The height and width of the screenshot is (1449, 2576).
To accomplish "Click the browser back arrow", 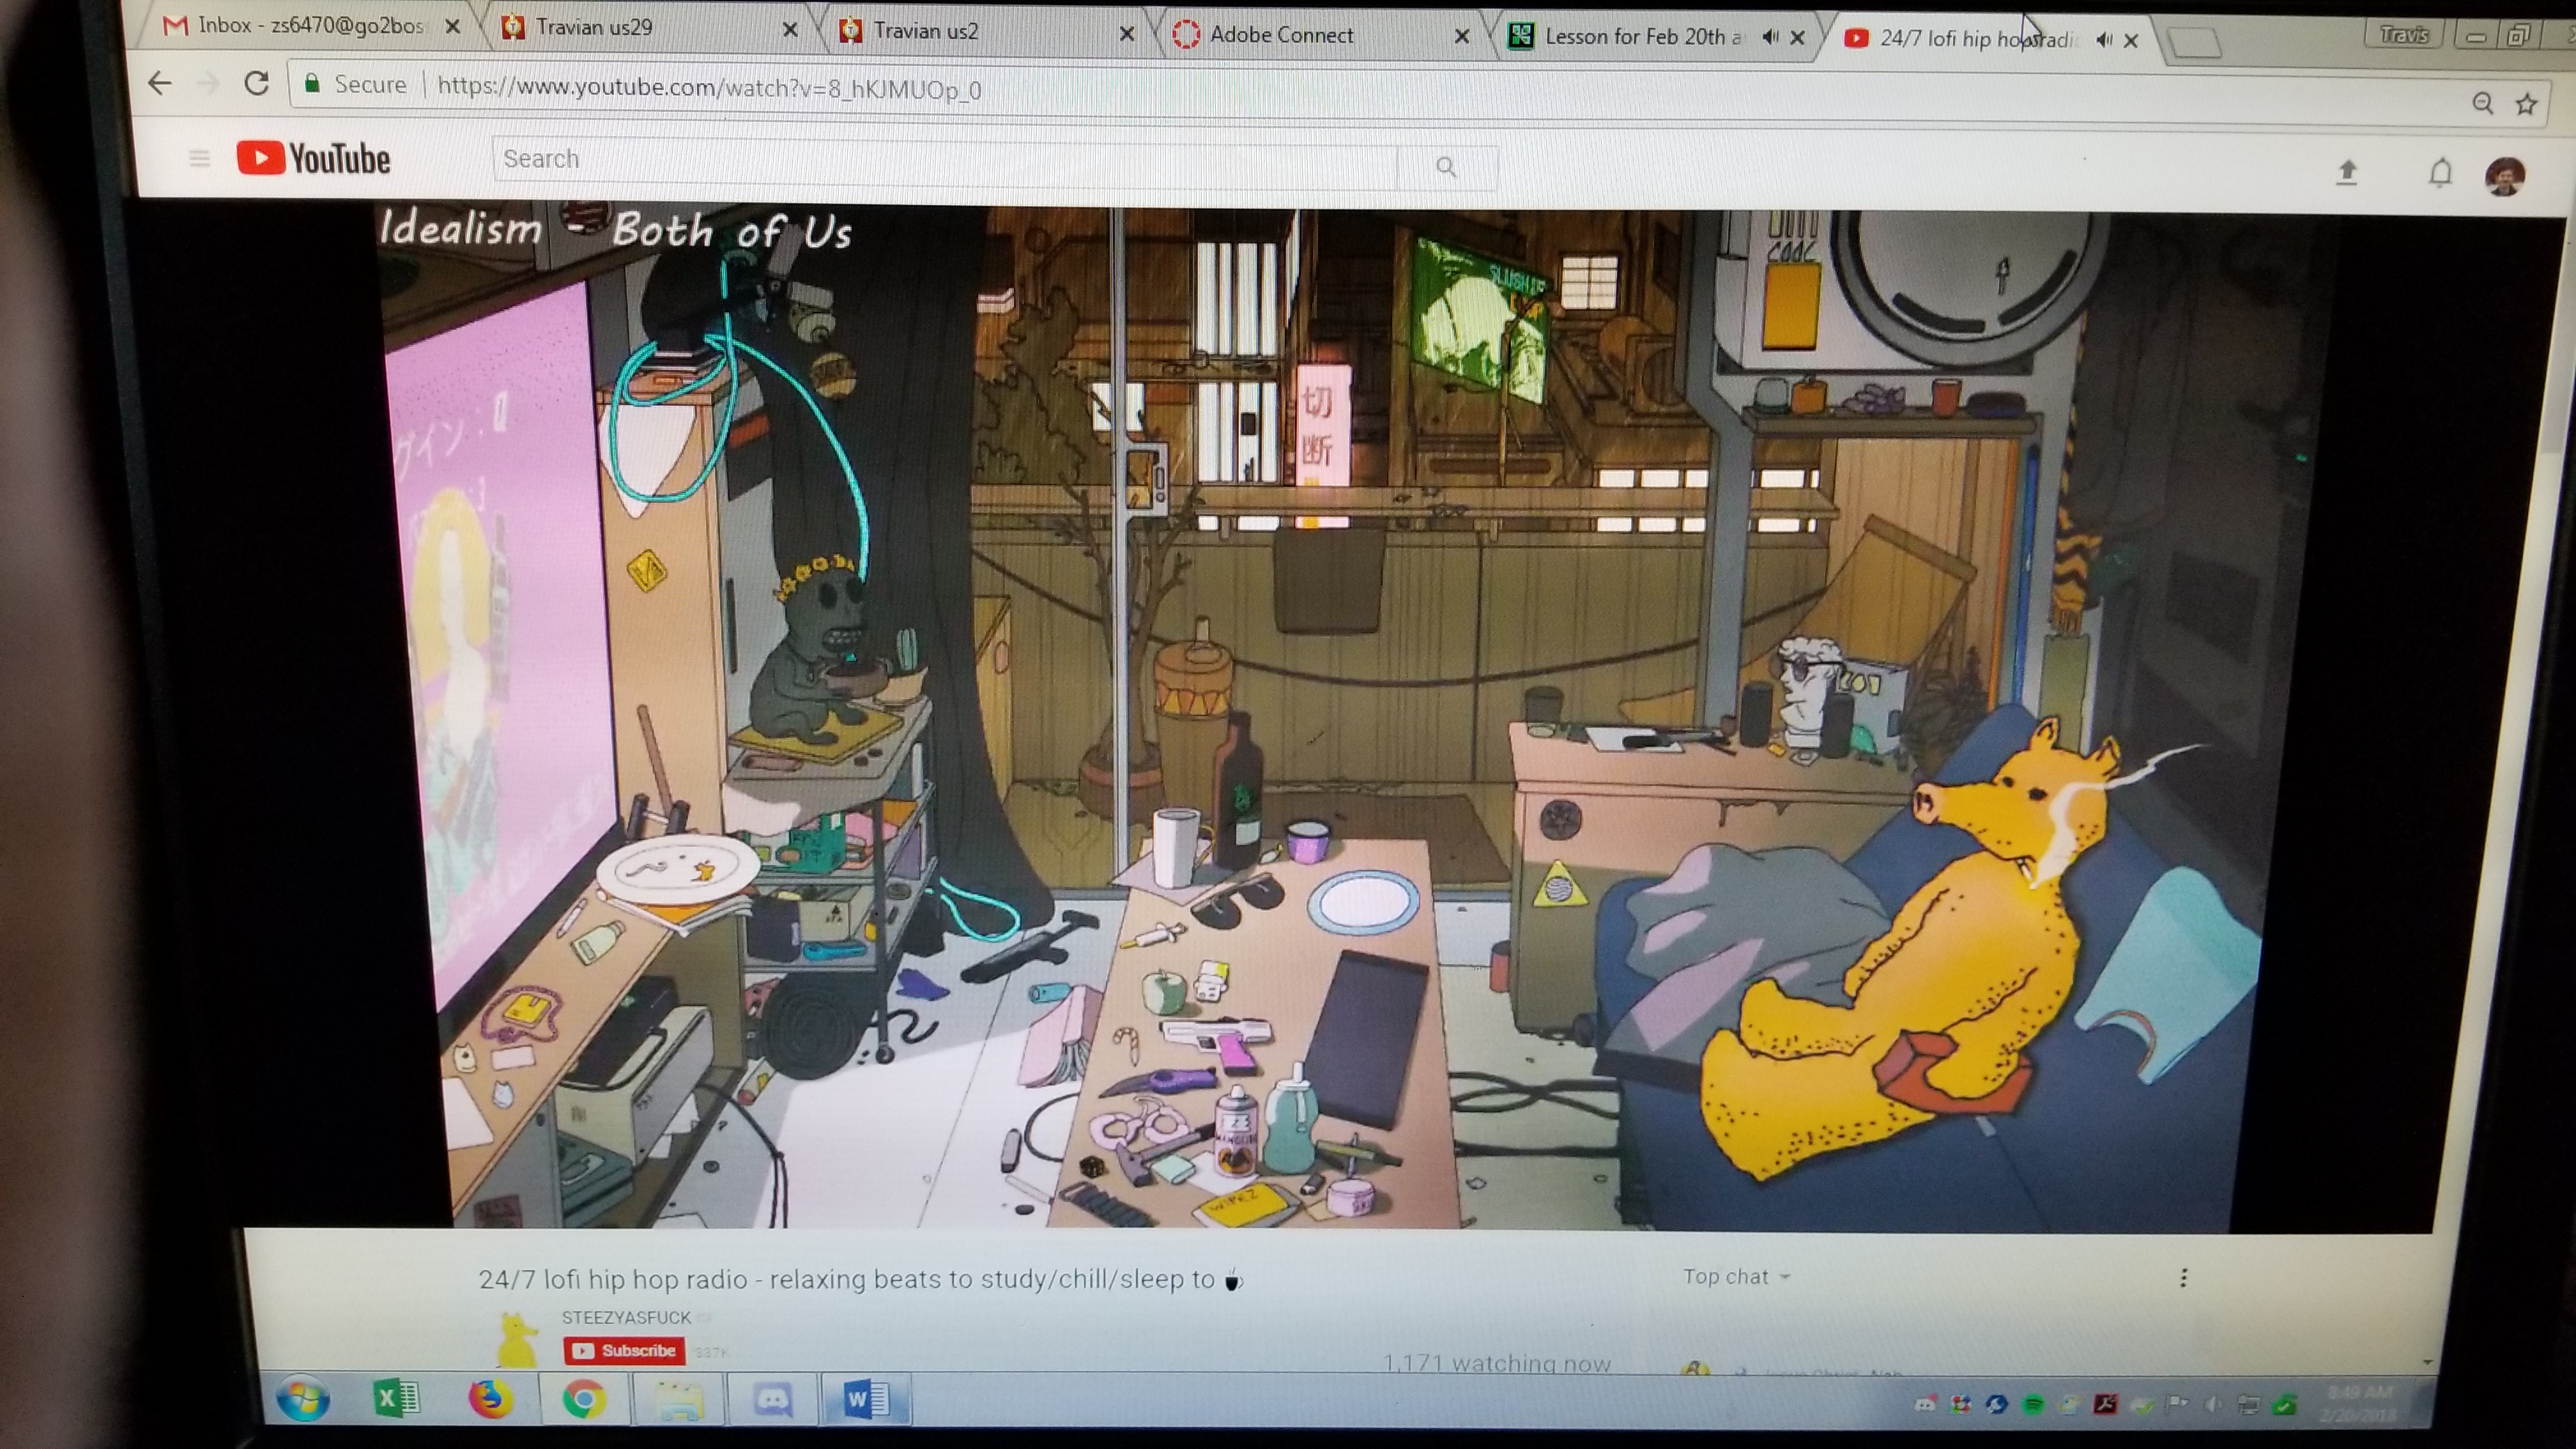I will pyautogui.click(x=160, y=83).
